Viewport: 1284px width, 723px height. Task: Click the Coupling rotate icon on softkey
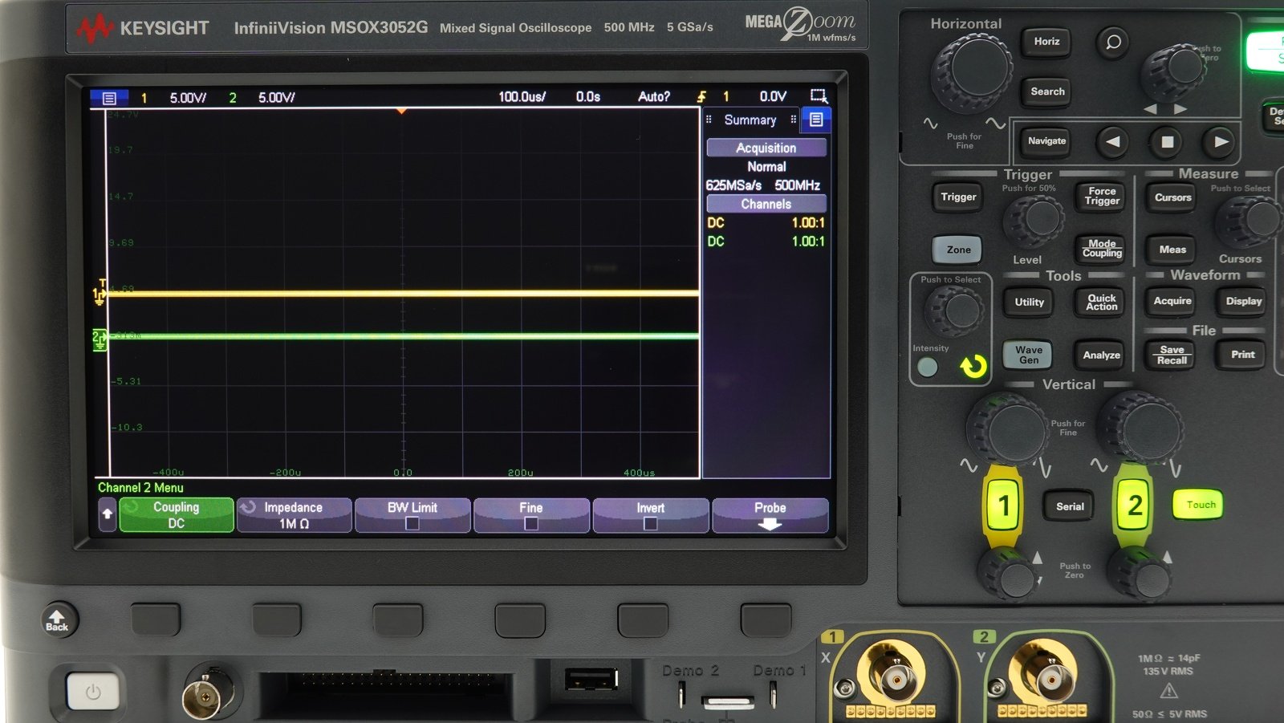point(131,507)
